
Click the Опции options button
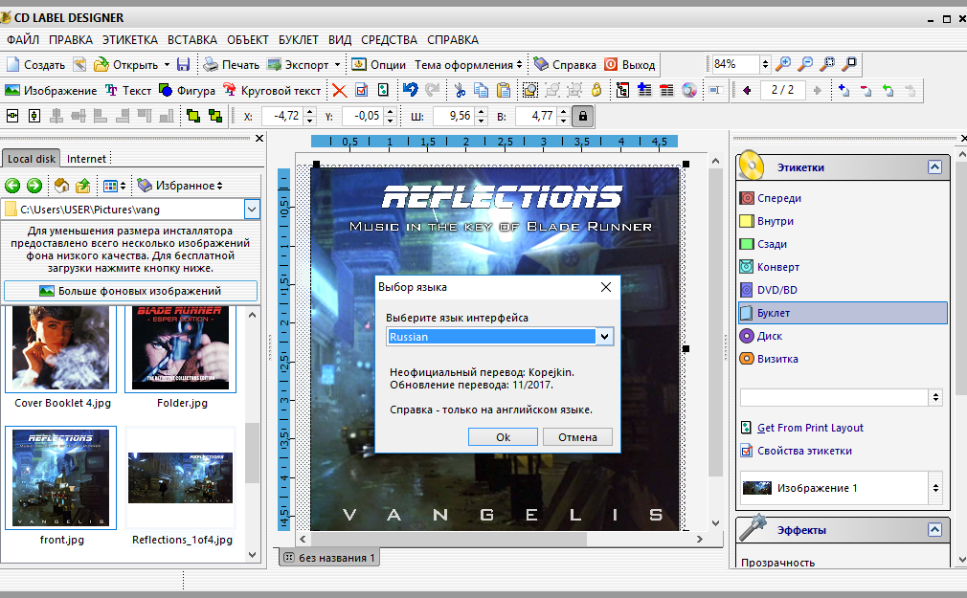click(x=378, y=65)
